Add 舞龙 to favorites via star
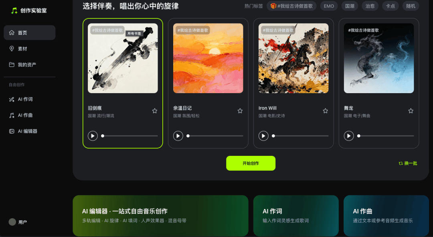Screen dimensions: 433x237 pyautogui.click(x=411, y=111)
